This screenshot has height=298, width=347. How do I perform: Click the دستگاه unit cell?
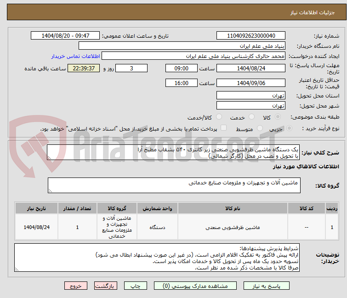pos(157,227)
